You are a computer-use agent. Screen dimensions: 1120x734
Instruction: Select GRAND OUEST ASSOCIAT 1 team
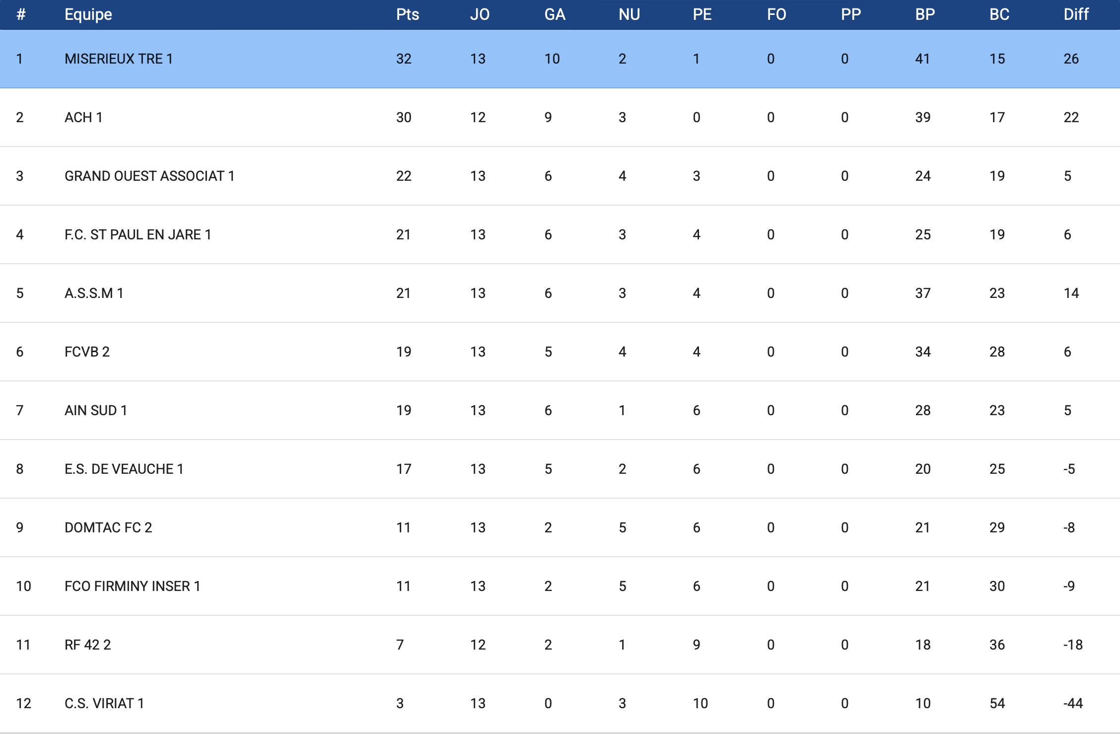tap(149, 176)
